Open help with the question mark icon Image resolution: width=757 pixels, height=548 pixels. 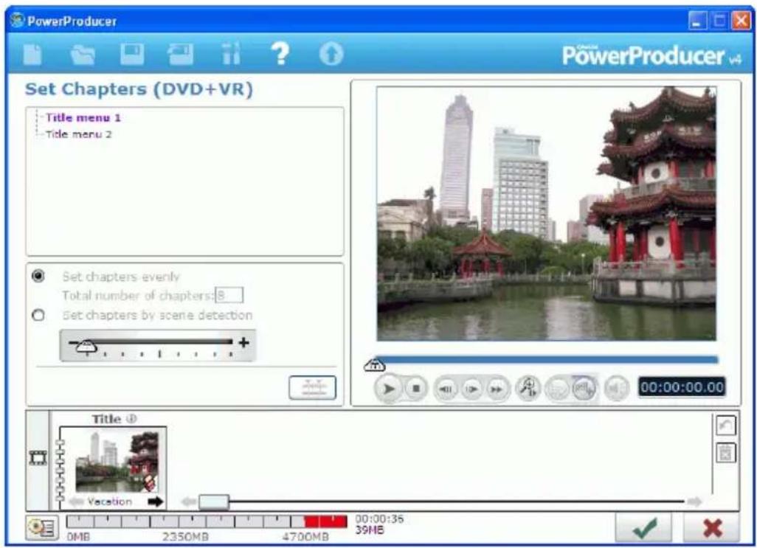280,53
